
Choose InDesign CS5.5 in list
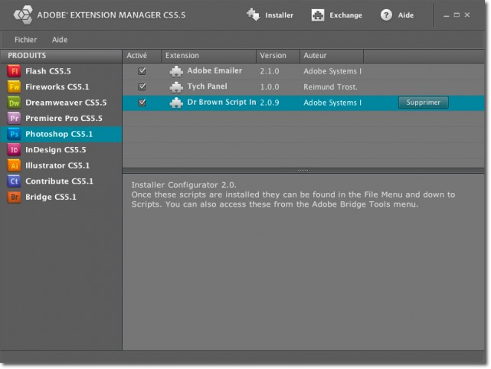tap(61, 149)
